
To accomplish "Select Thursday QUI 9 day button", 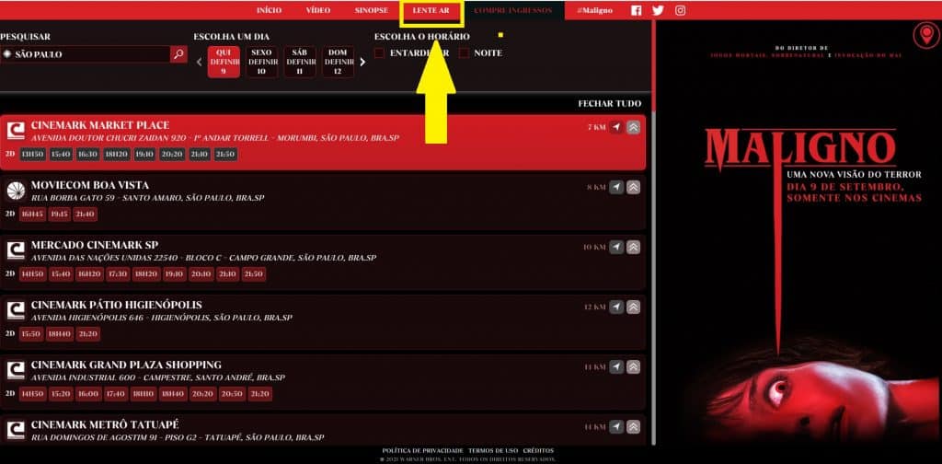I will tap(224, 62).
